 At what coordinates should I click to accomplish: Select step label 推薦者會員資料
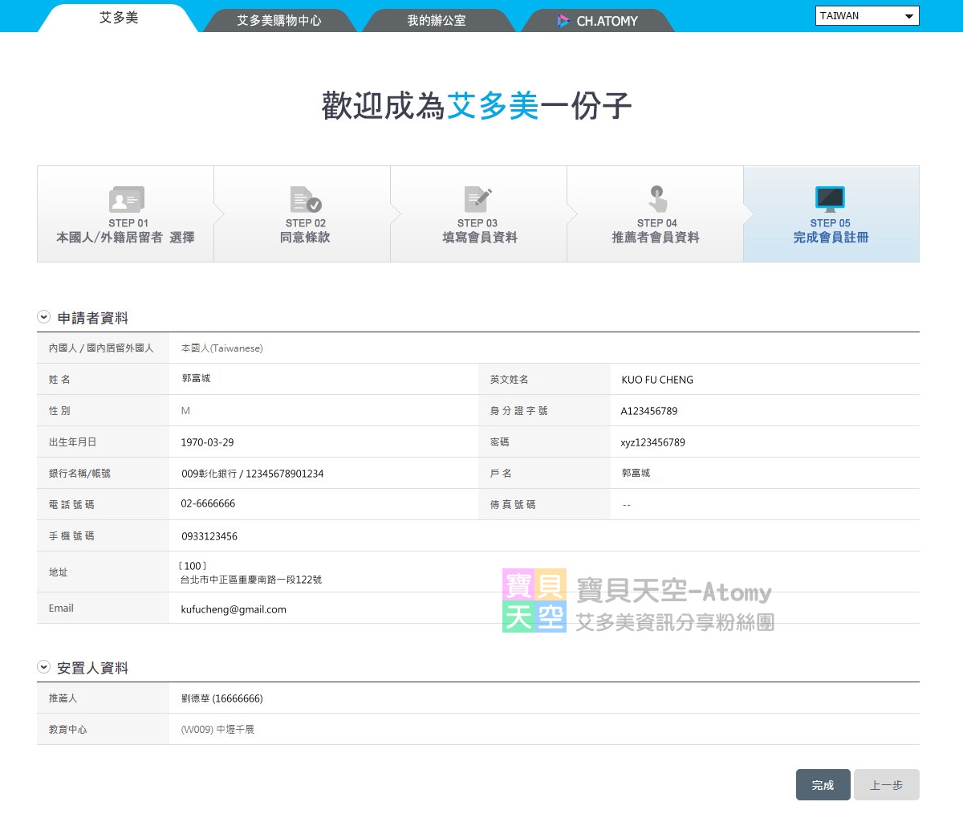point(656,238)
